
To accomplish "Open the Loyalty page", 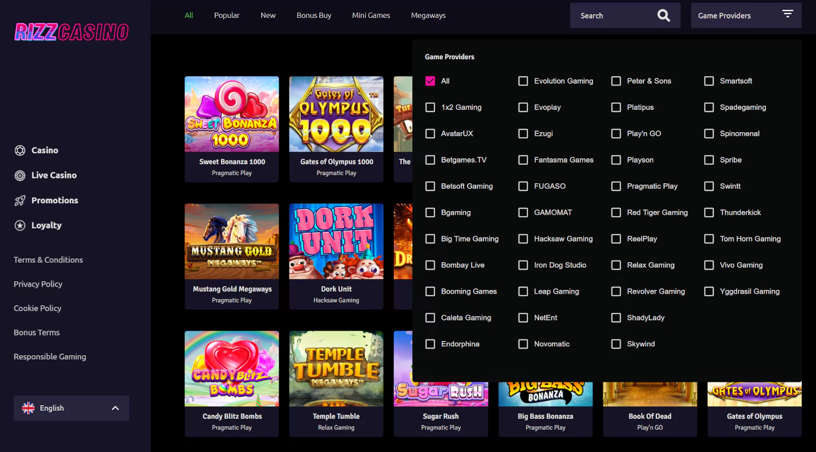I will click(46, 226).
